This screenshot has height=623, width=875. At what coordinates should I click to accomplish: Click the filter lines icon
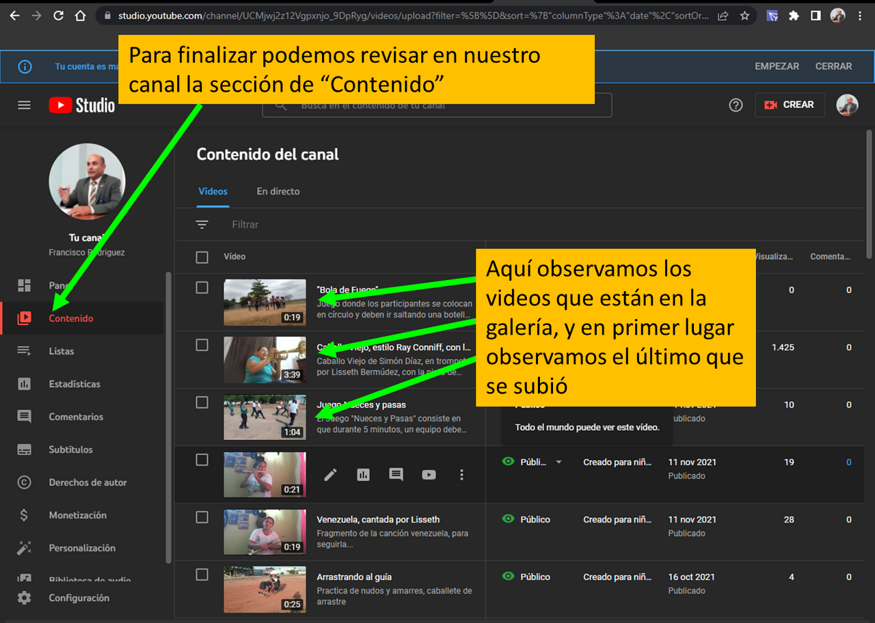pyautogui.click(x=202, y=224)
